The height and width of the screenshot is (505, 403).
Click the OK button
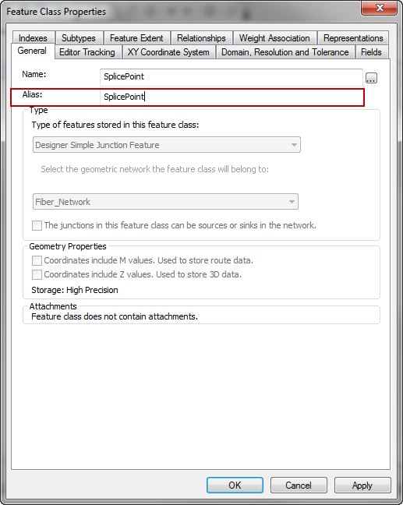pos(235,485)
